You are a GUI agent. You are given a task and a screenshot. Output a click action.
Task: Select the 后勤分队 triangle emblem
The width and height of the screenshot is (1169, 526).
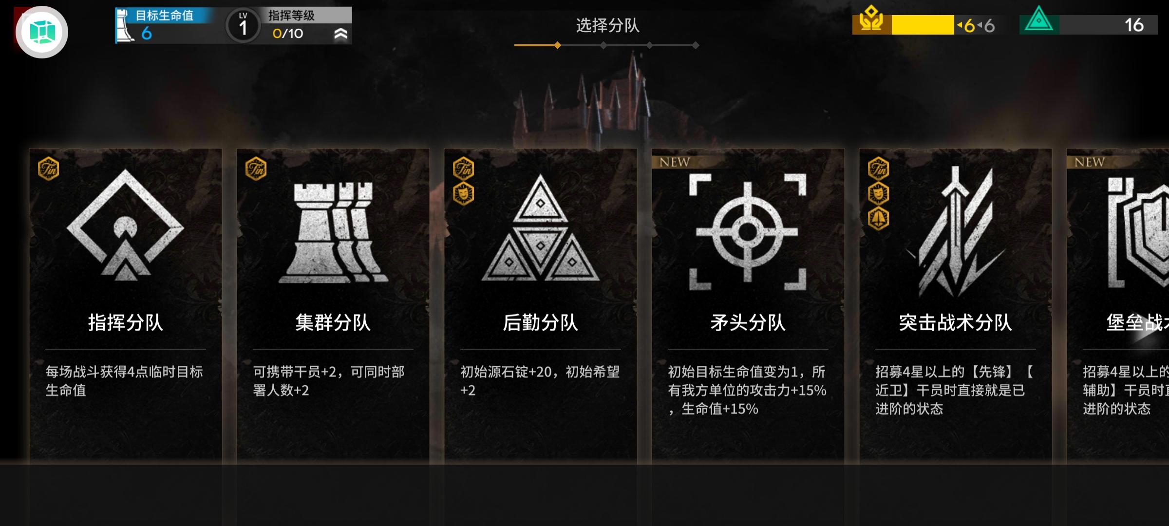click(x=540, y=227)
